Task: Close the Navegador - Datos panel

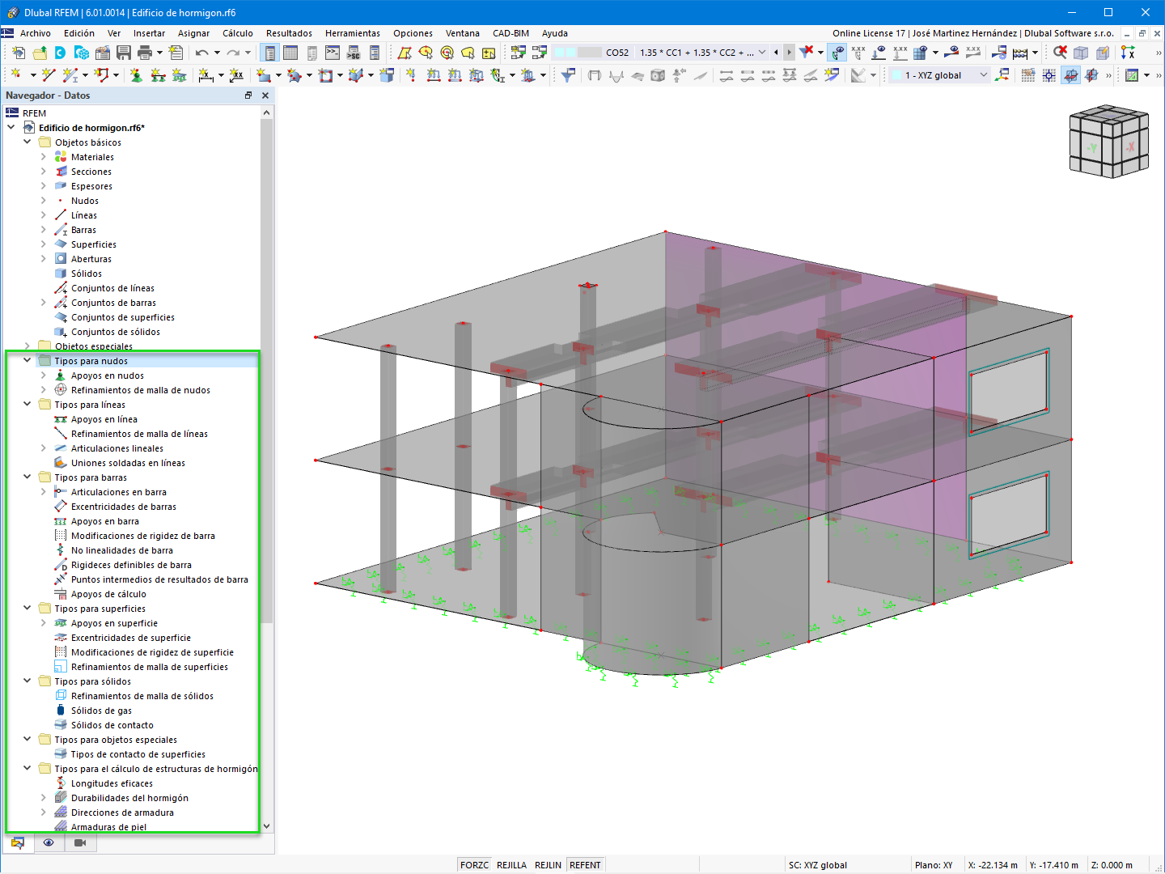Action: [x=265, y=95]
